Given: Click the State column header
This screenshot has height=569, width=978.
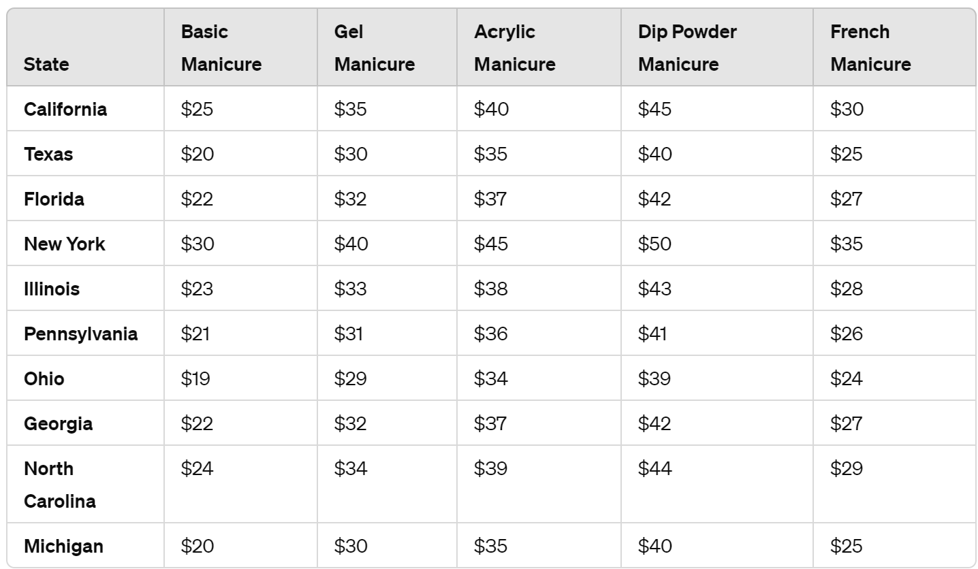Looking at the screenshot, I should (x=46, y=65).
